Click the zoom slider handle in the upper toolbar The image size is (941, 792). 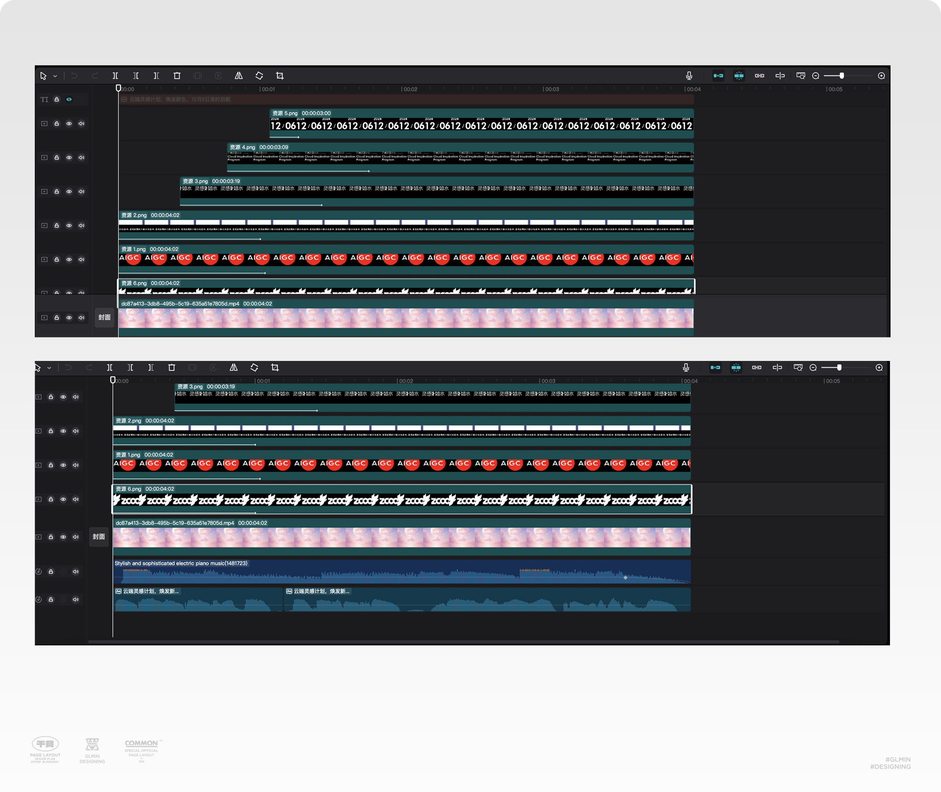[x=842, y=76]
